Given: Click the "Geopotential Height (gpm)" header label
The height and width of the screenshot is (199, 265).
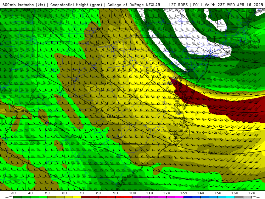Looking at the screenshot, I should [x=76, y=5].
